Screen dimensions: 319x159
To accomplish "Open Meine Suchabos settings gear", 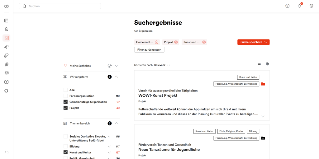I will tap(110, 66).
